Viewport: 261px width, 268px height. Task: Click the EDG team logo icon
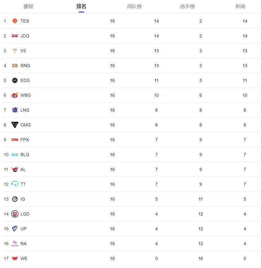15,80
